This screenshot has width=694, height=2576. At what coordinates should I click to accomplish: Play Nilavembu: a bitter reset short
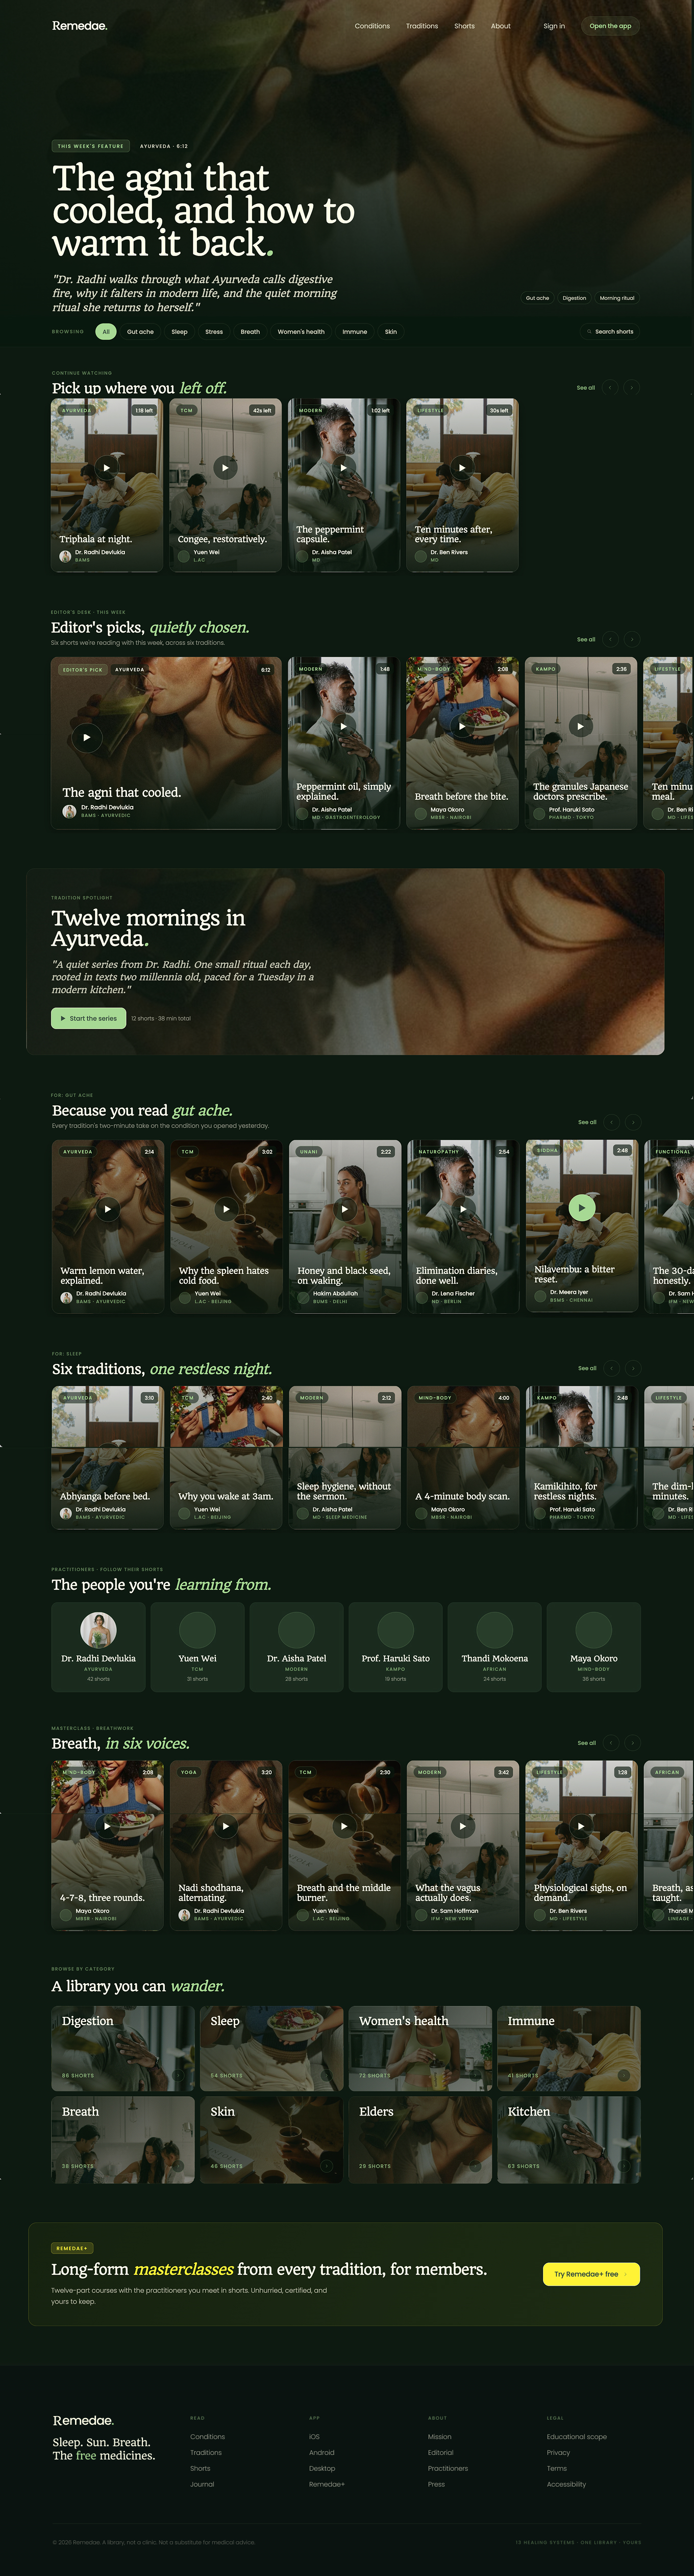(x=581, y=1208)
